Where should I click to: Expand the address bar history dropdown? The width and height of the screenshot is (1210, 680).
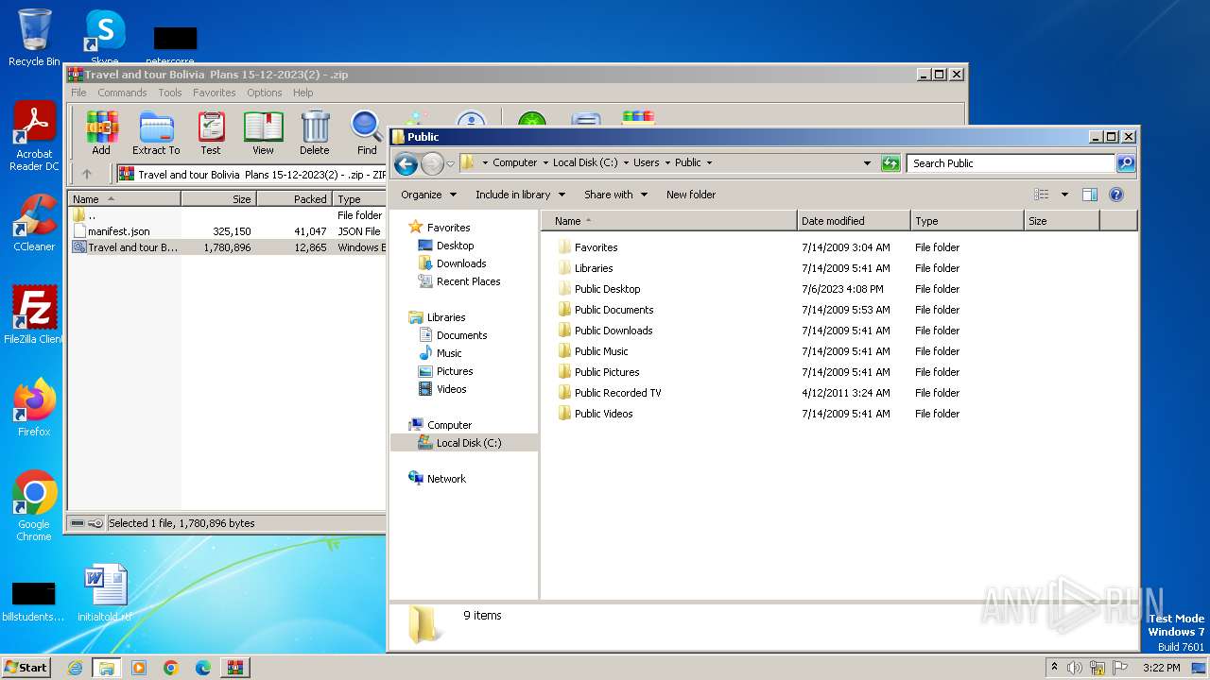[x=867, y=163]
